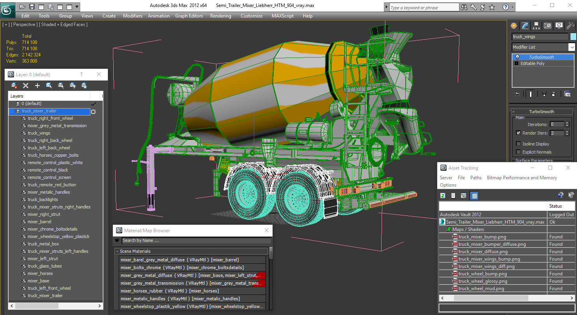Open the Hierarchy command panel tab

[x=537, y=26]
